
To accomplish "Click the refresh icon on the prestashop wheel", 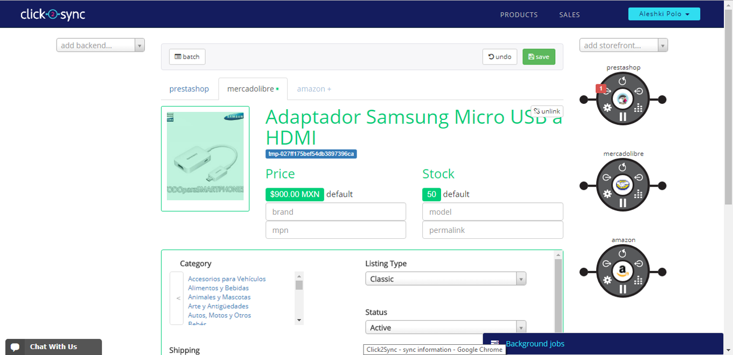I will tap(623, 82).
